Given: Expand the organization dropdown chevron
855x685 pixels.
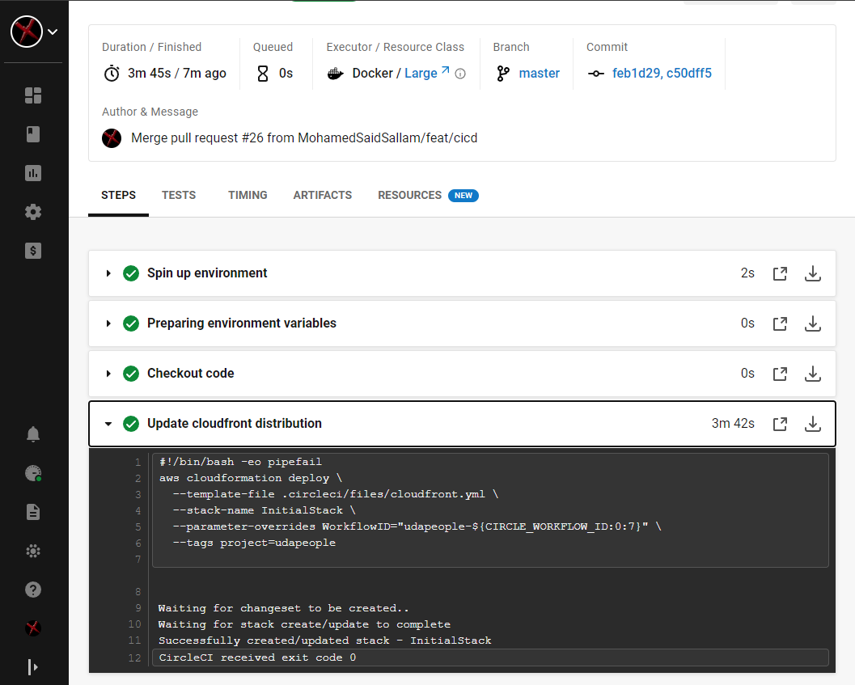Looking at the screenshot, I should [x=53, y=32].
